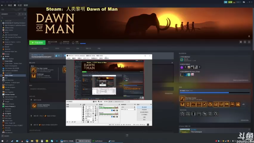The width and height of the screenshot is (254, 143).
Task: Open OBS 文件 (File) menu
Action: [x=69, y=58]
